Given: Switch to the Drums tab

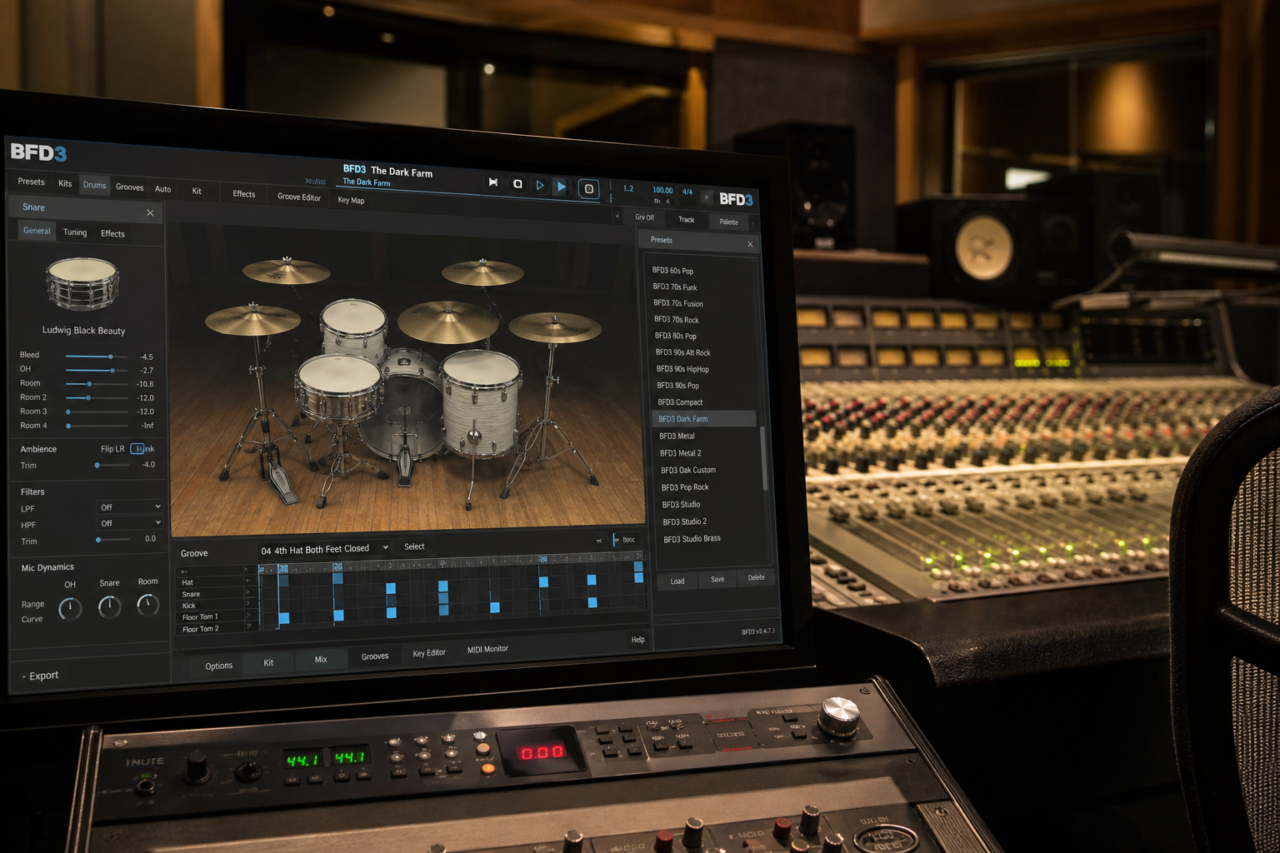Looking at the screenshot, I should coord(94,185).
